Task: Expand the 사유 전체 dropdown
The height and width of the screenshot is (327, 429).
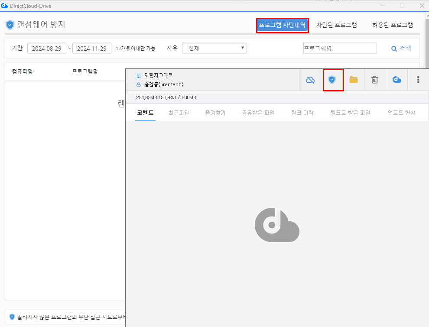Action: (214, 48)
